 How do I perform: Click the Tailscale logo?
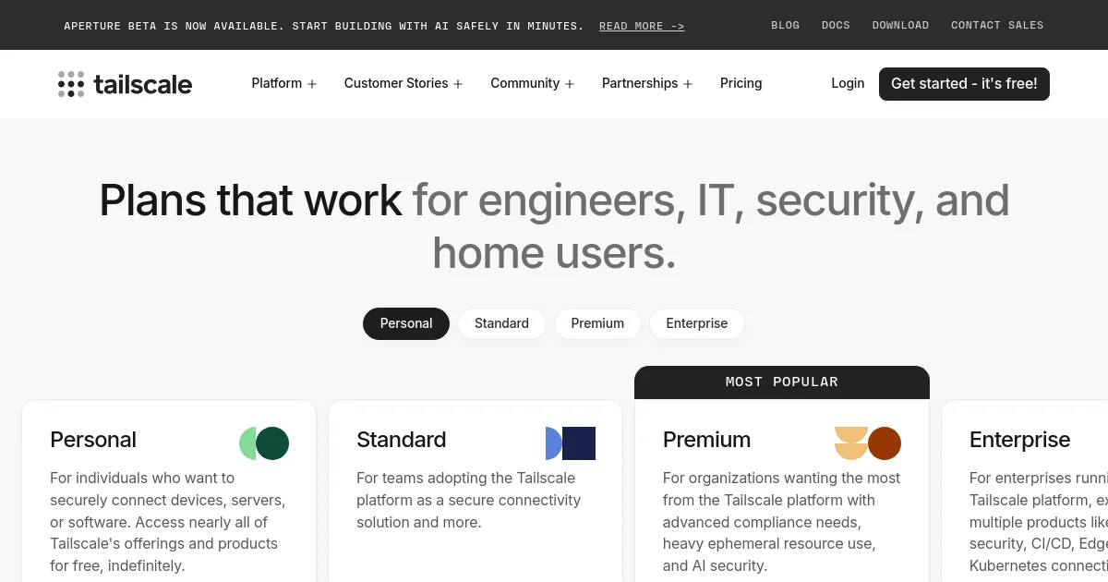[x=125, y=84]
